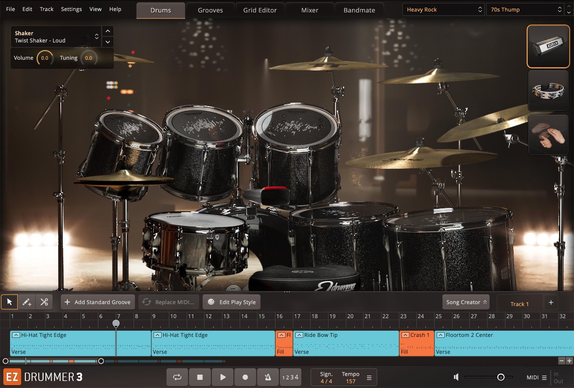Adjust the Tuning knob
The width and height of the screenshot is (574, 388).
(88, 58)
